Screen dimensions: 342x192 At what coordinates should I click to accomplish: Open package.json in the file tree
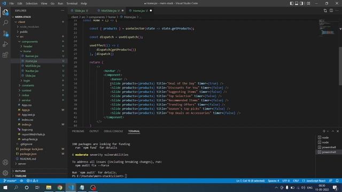pyautogui.click(x=28, y=154)
